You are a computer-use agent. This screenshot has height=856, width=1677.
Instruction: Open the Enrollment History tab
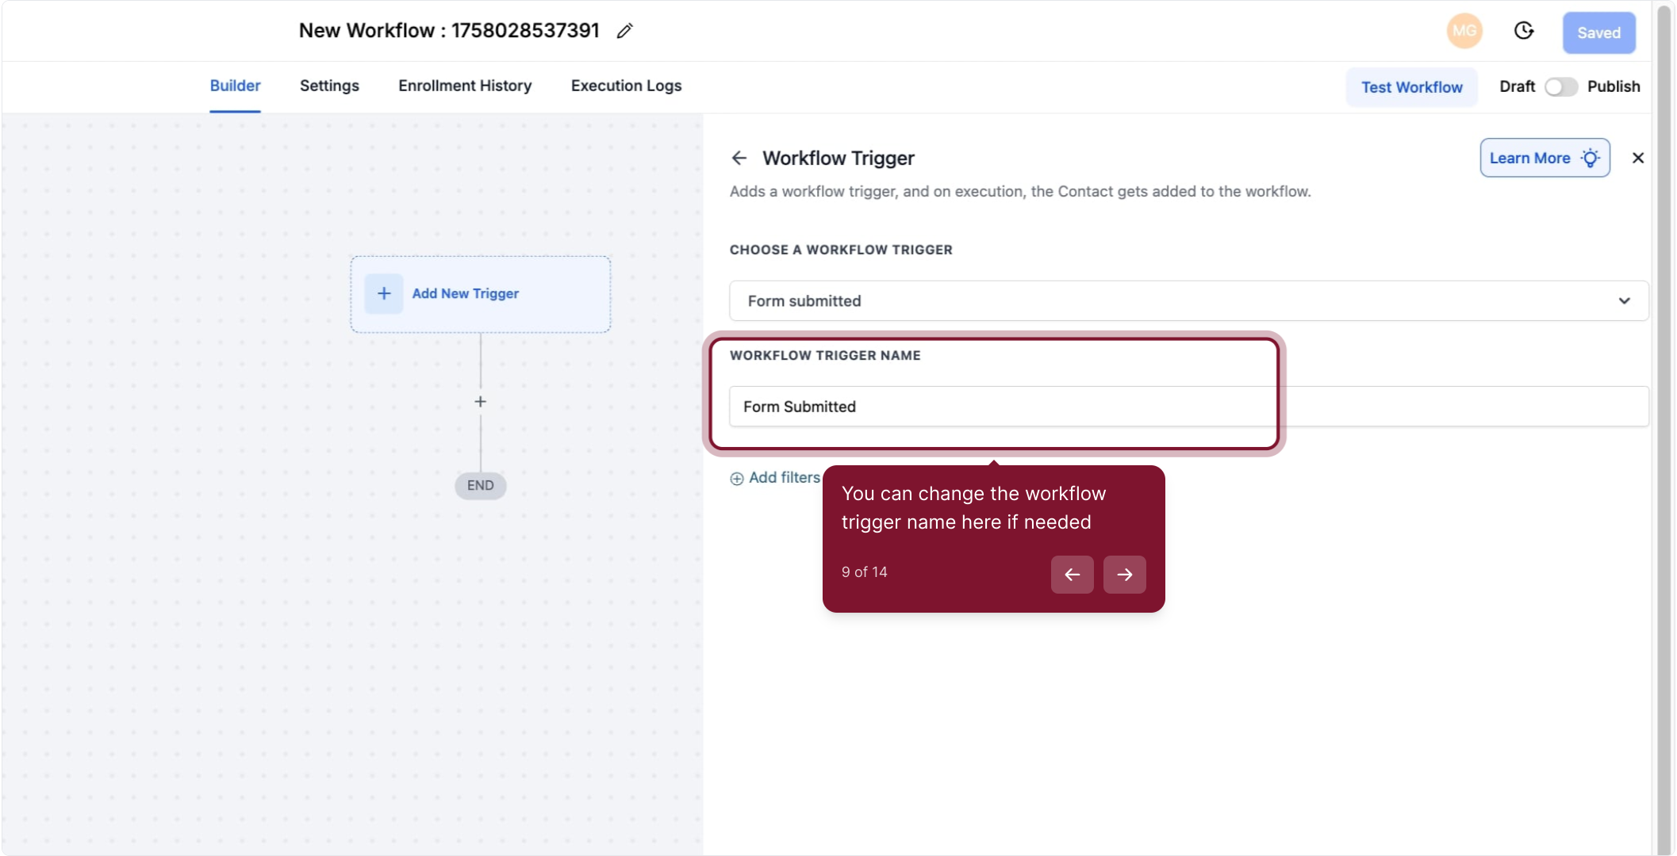(465, 86)
